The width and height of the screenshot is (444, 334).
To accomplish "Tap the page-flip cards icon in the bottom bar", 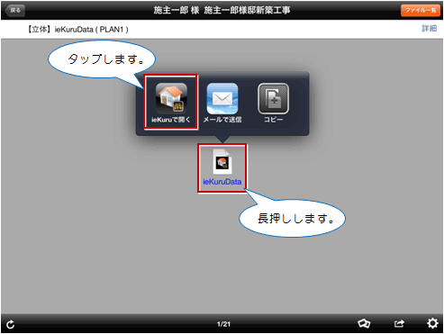I will pos(364,323).
